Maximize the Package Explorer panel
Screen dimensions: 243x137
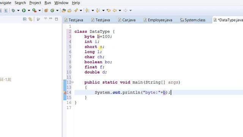pos(57,19)
